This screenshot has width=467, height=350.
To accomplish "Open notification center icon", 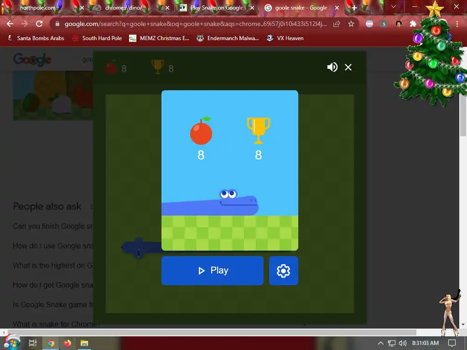I will (452, 343).
